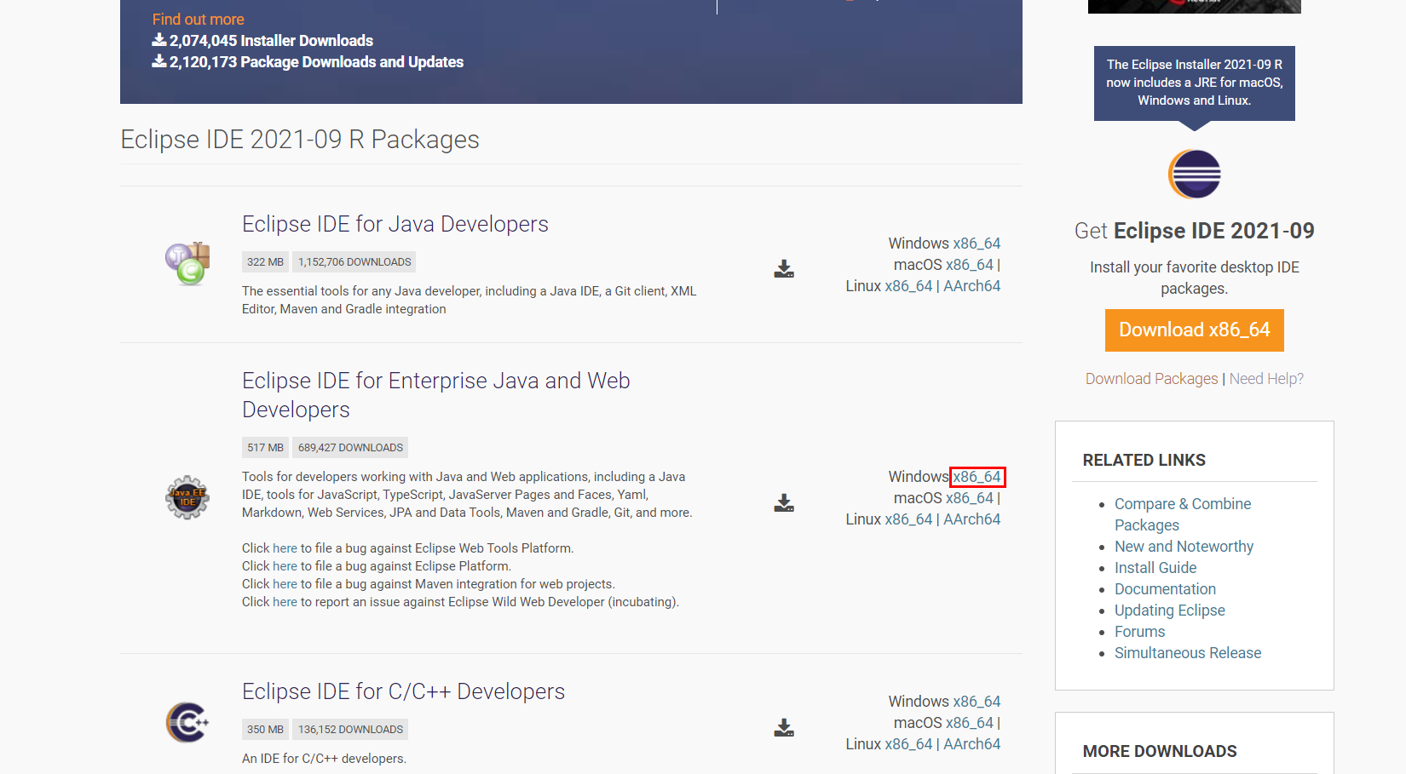Image resolution: width=1406 pixels, height=774 pixels.
Task: Click the Eclipse logo in the sidebar
Action: coord(1195,174)
